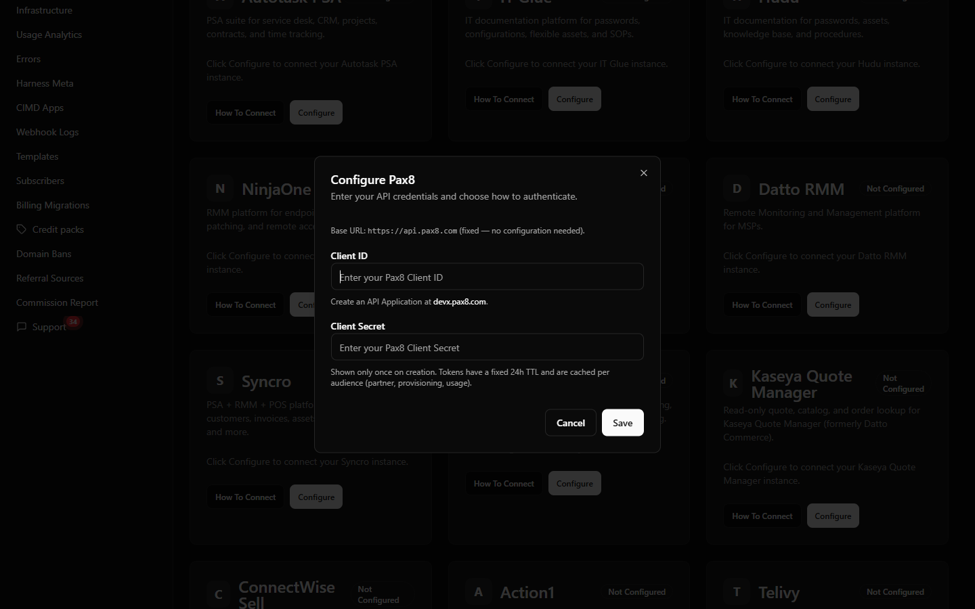This screenshot has height=609, width=975.
Task: Click the Datto RMM Not Configured badge
Action: 895,189
